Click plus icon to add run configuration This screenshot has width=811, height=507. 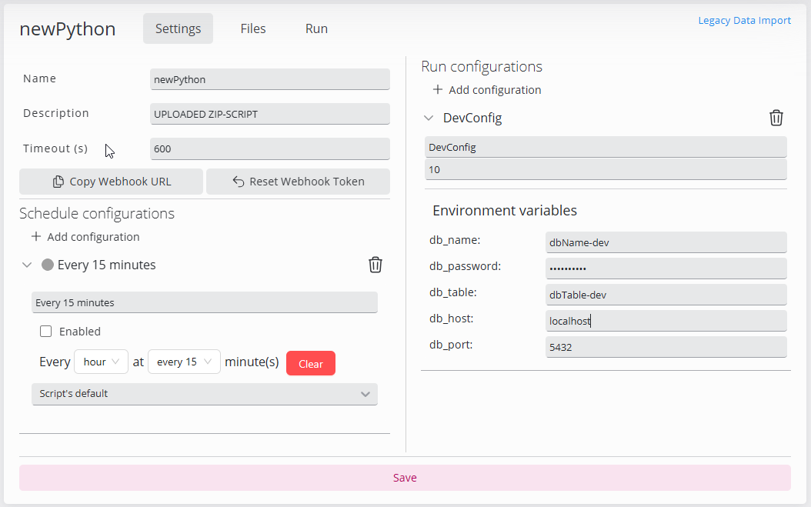click(438, 90)
